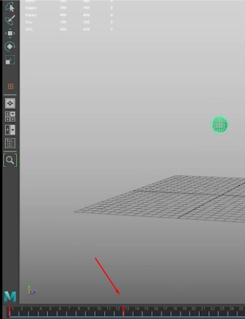Switch to four view layout
The image size is (245, 319).
(x=10, y=117)
